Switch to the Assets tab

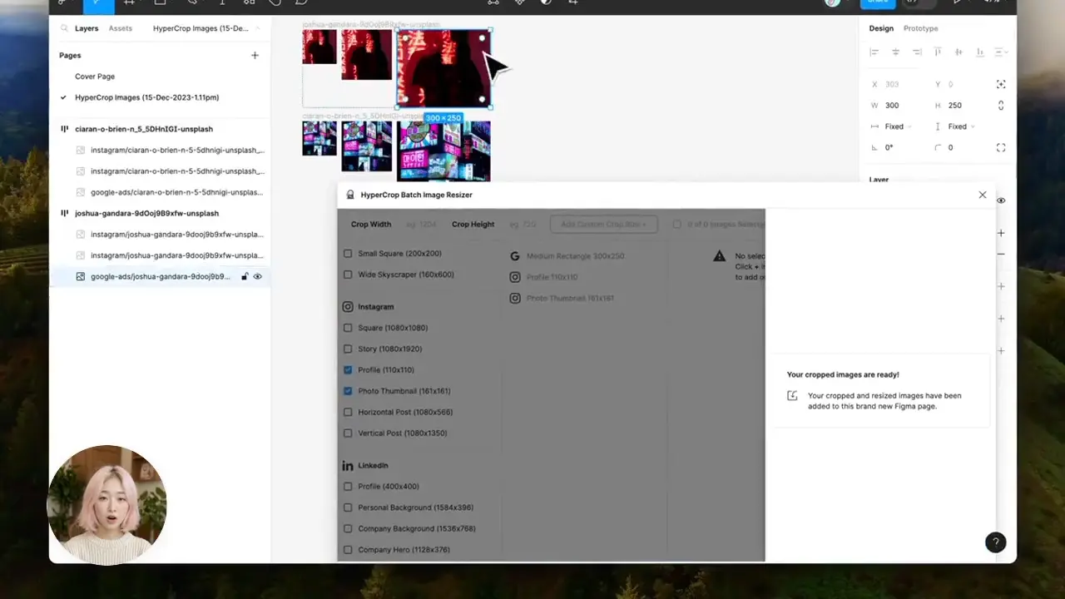pos(121,28)
